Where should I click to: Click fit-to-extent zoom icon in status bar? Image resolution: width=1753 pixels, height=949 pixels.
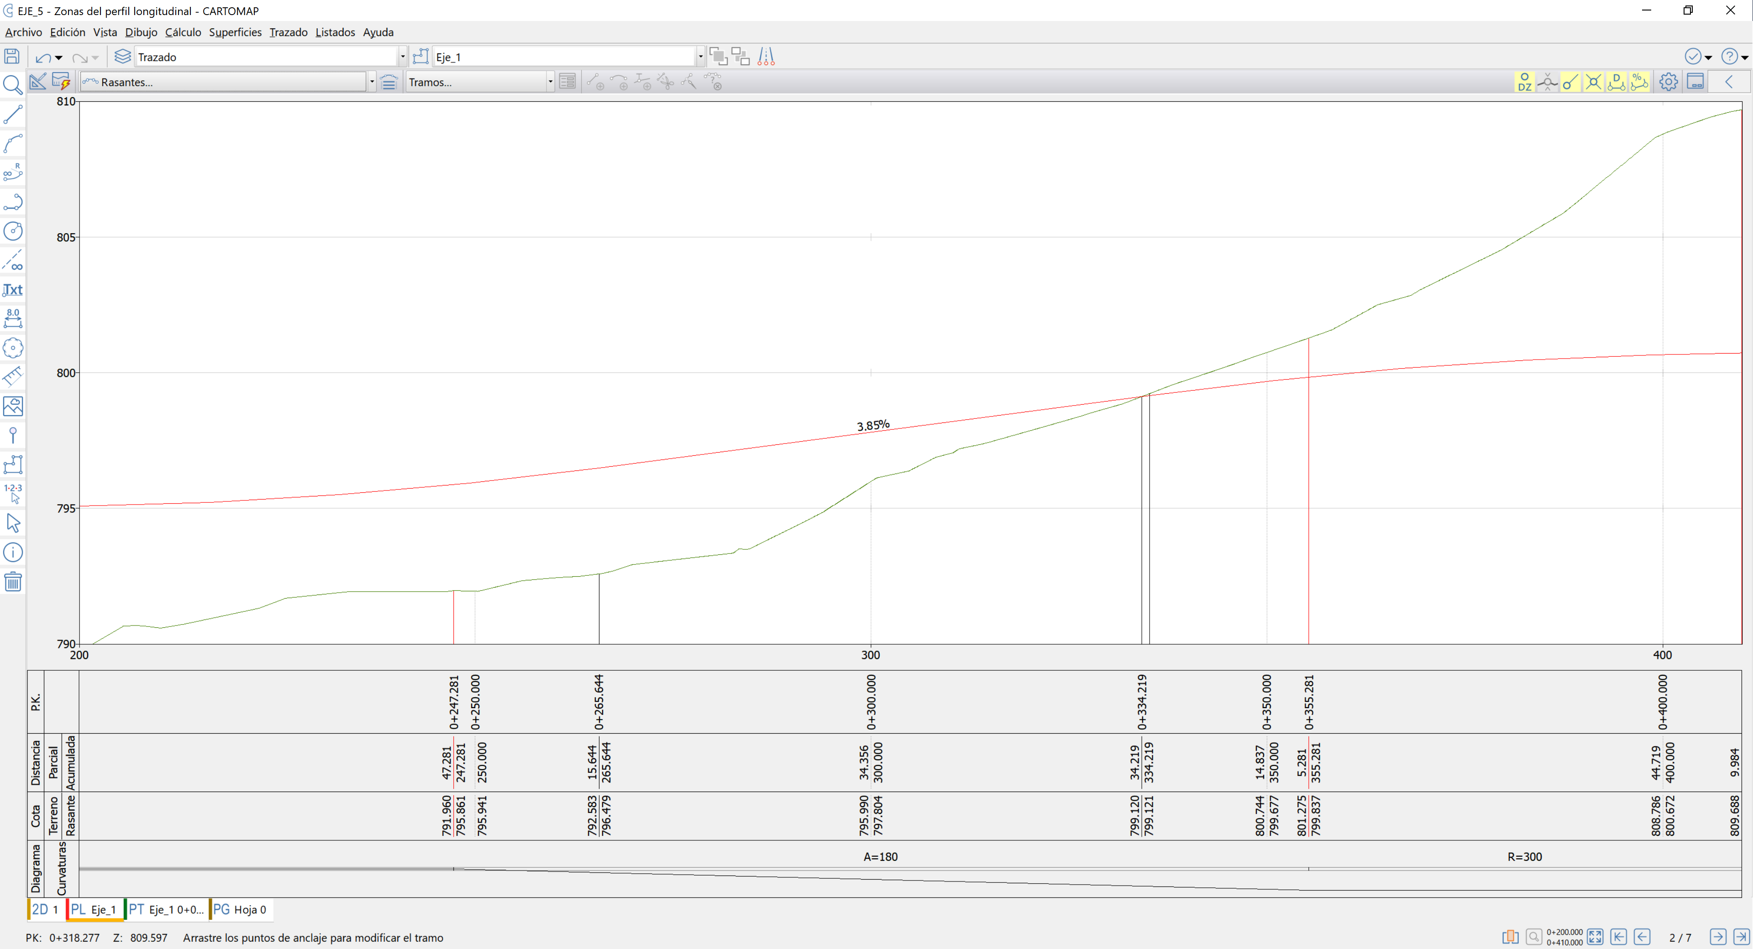1595,937
